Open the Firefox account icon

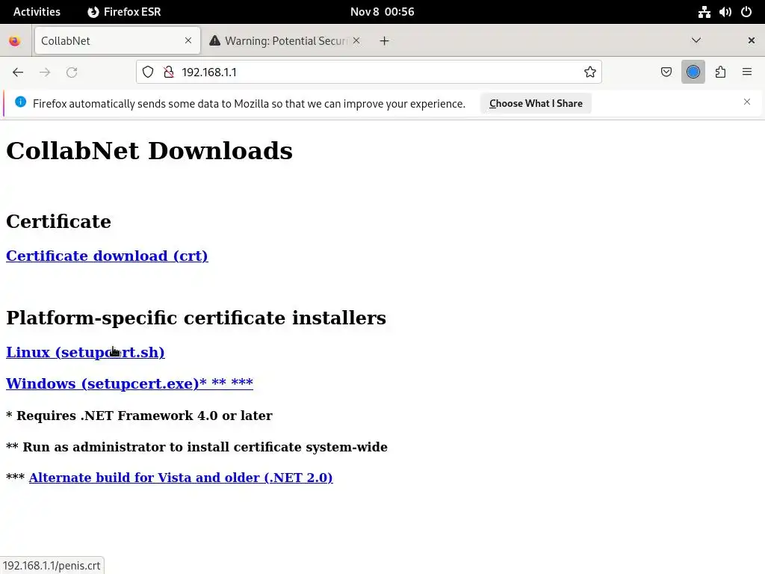(693, 72)
